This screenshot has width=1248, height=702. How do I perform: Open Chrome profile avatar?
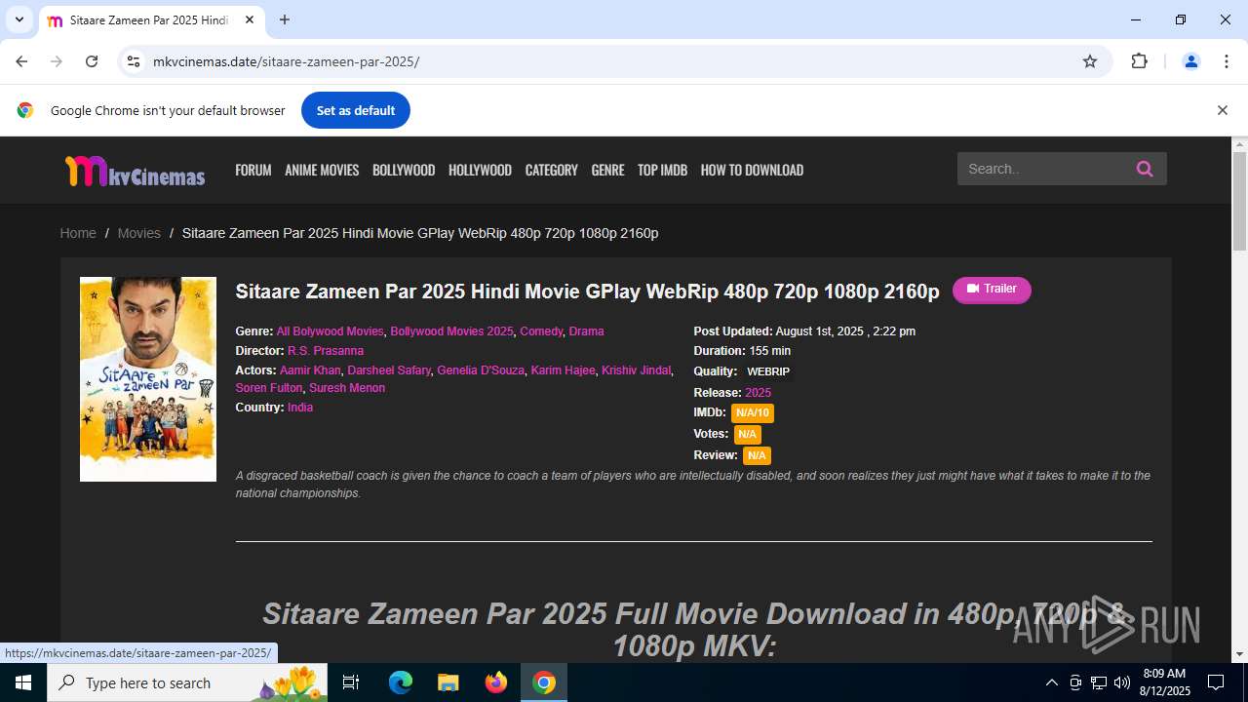(x=1190, y=61)
